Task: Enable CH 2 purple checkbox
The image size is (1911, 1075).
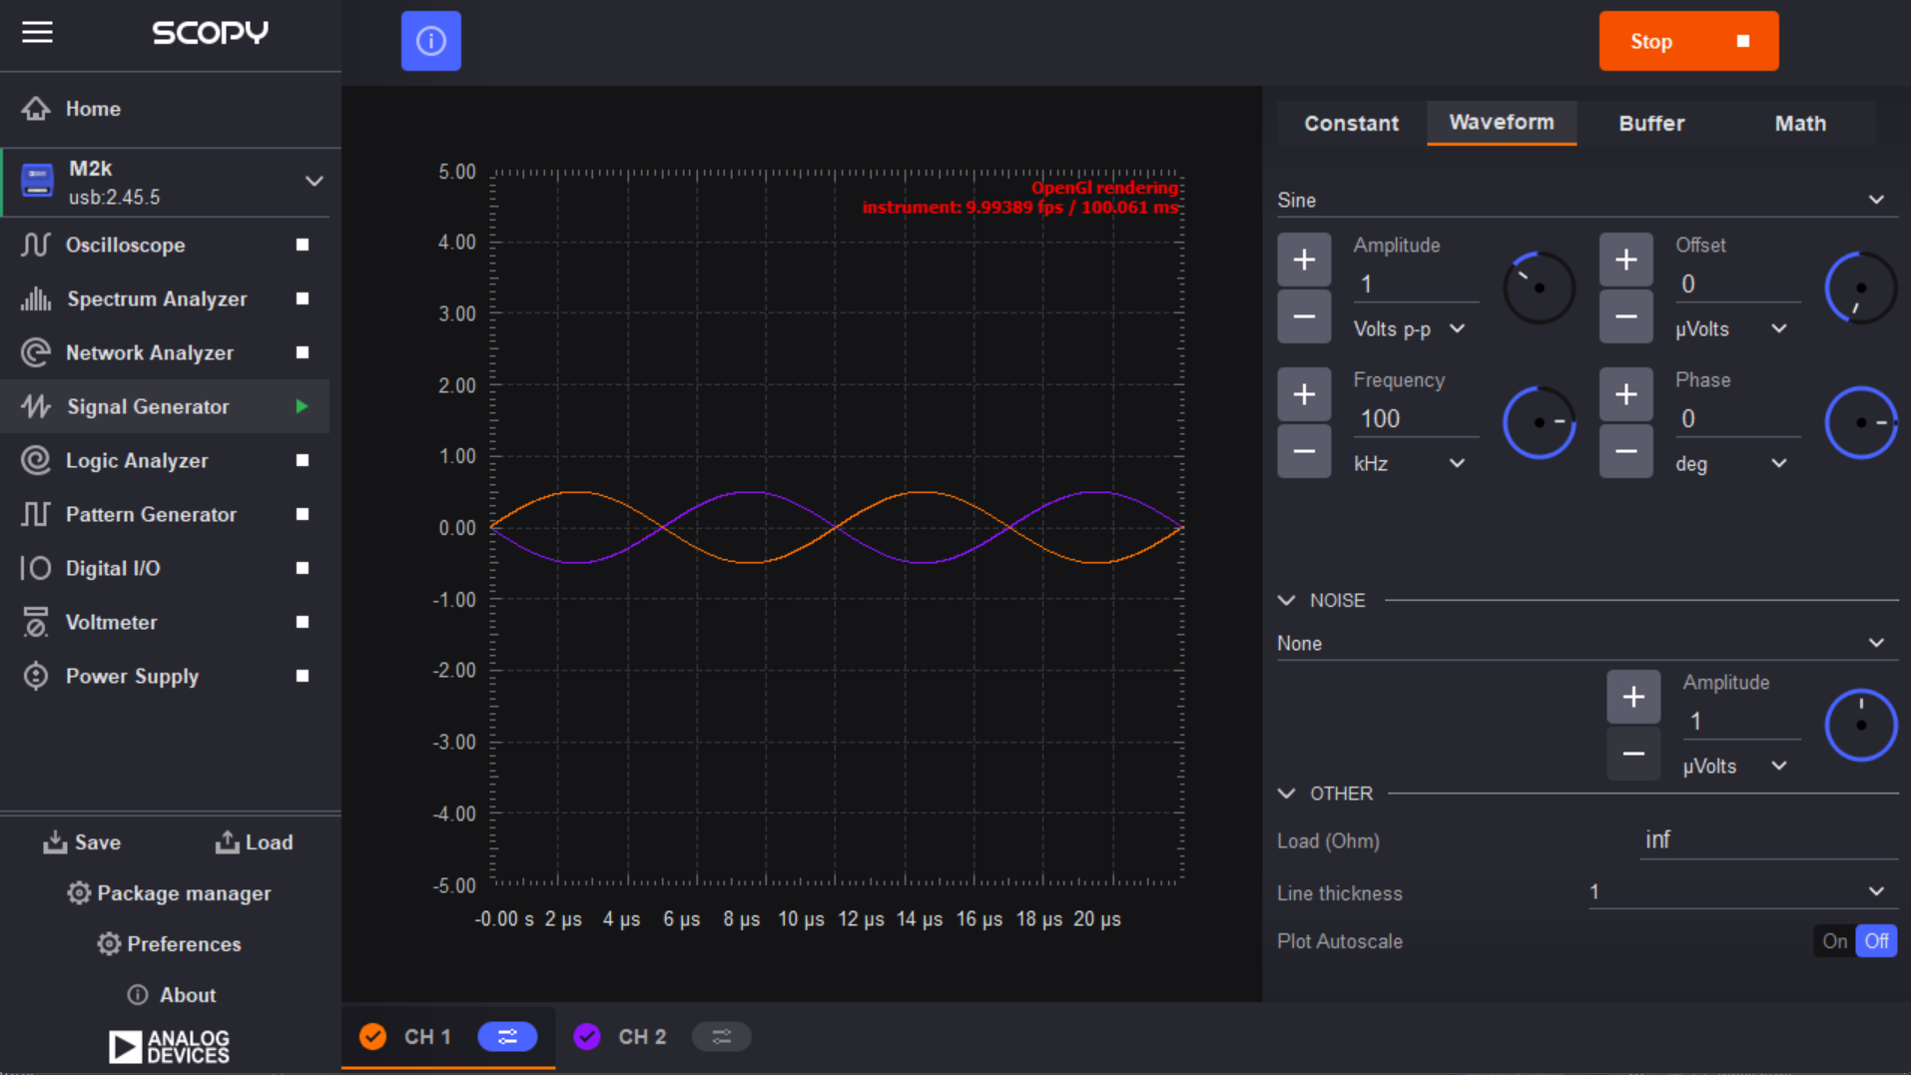Action: click(x=587, y=1037)
